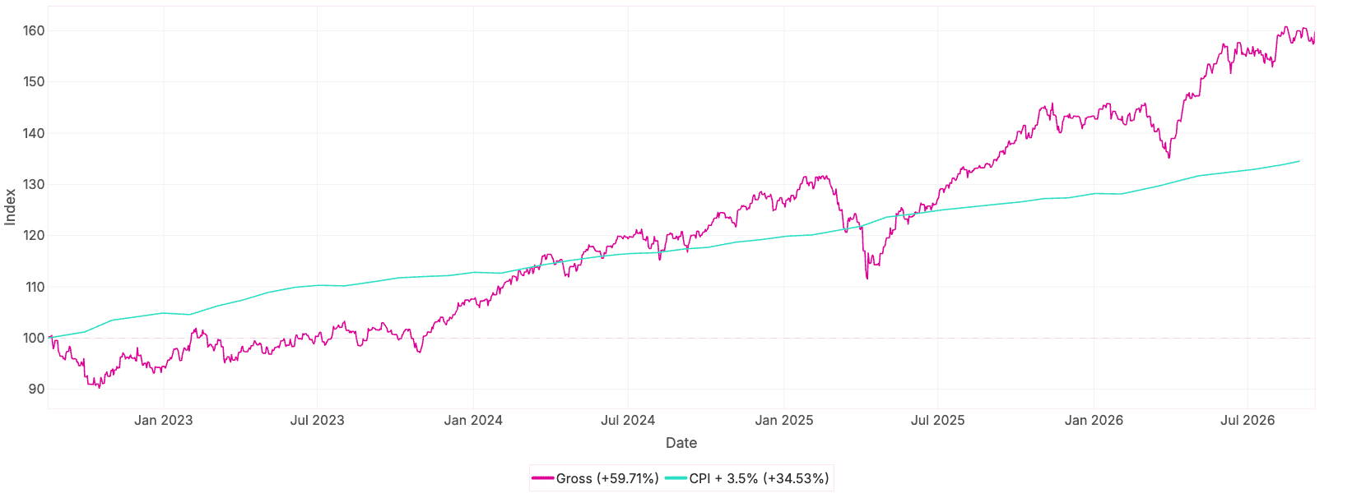Click the Jan 2025 x-axis tick label
This screenshot has height=498, width=1352.
point(784,421)
